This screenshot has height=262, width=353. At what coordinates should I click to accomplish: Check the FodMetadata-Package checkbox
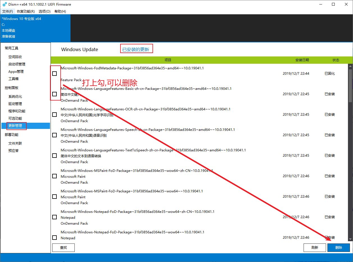tap(54, 74)
